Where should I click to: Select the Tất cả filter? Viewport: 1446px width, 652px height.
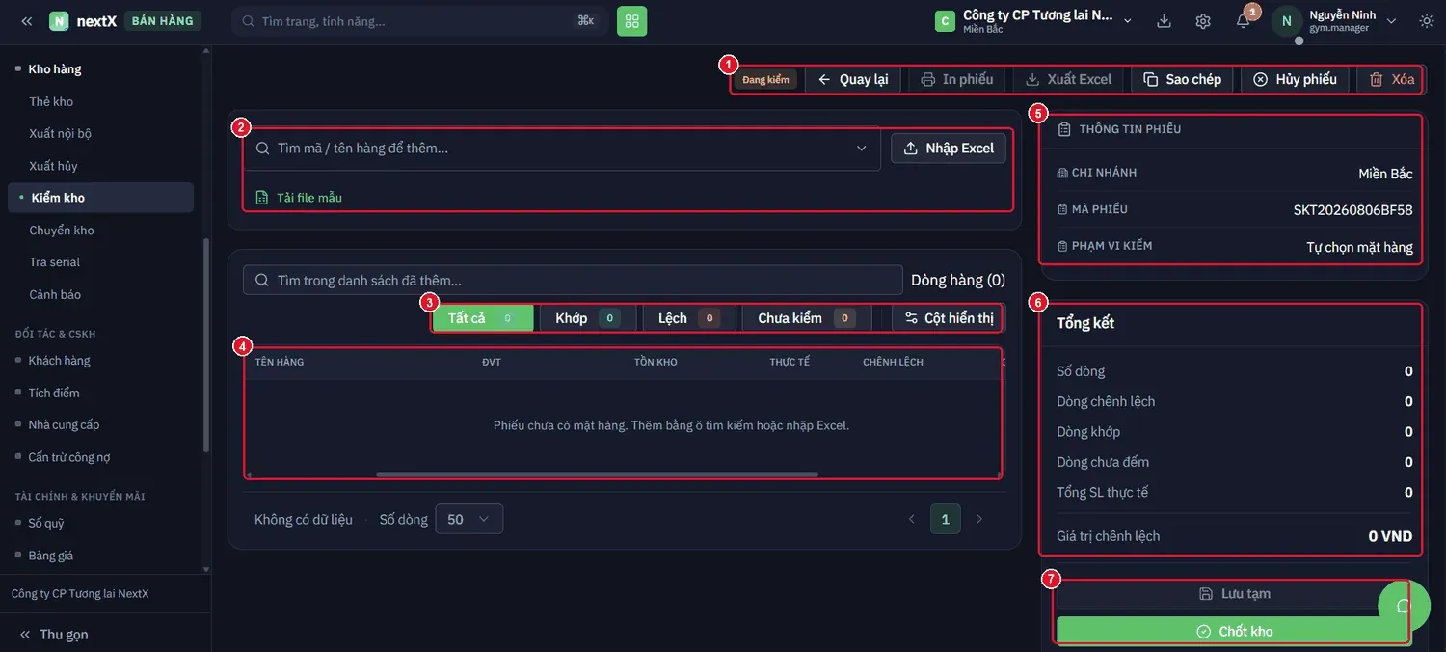[483, 318]
